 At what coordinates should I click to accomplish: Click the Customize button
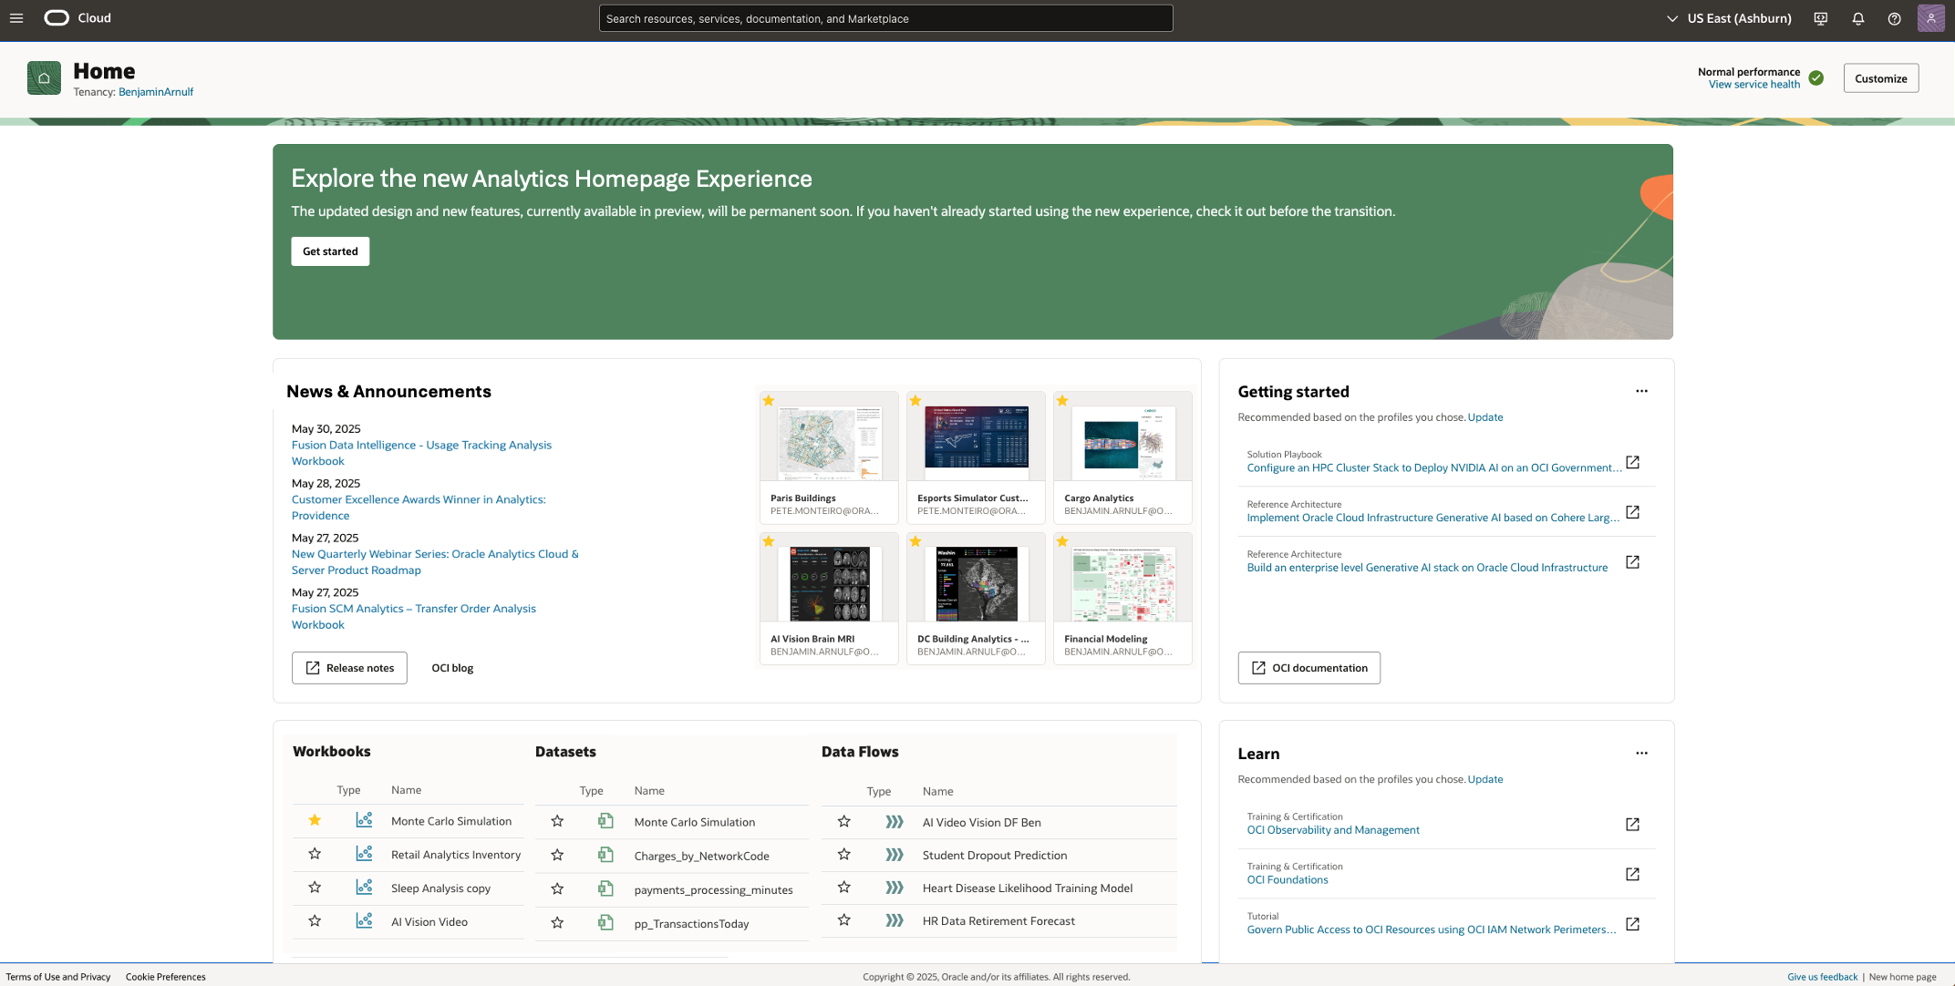(1880, 78)
